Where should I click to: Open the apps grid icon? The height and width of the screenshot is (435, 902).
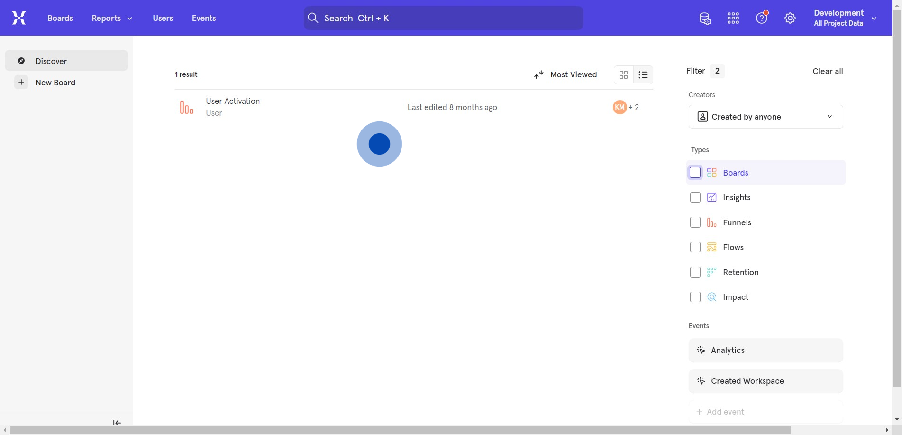tap(733, 19)
